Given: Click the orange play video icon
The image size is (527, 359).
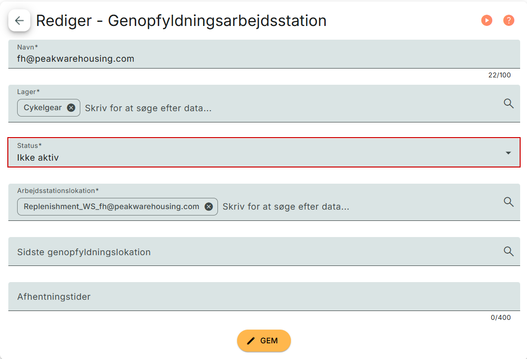Looking at the screenshot, I should pyautogui.click(x=486, y=20).
